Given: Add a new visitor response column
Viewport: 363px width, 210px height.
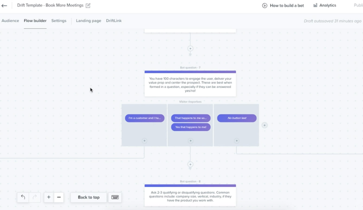Looking at the screenshot, I should [x=264, y=125].
